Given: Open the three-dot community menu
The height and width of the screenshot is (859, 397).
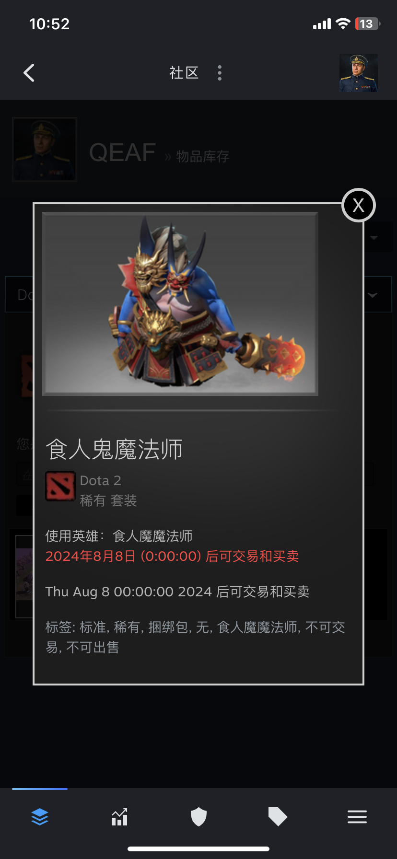Looking at the screenshot, I should pyautogui.click(x=220, y=73).
